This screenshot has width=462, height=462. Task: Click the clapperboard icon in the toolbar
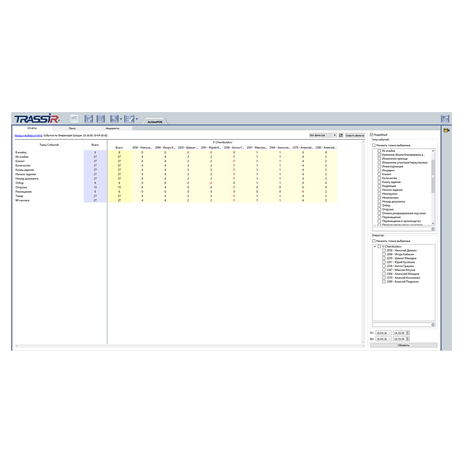(74, 119)
